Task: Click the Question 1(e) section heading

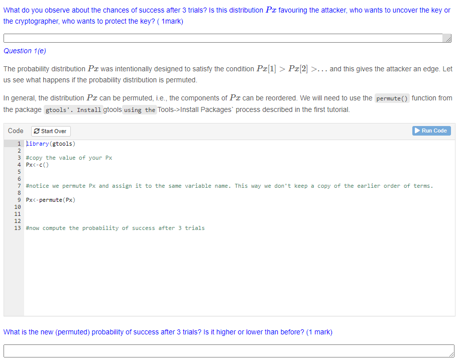Action: [24, 51]
